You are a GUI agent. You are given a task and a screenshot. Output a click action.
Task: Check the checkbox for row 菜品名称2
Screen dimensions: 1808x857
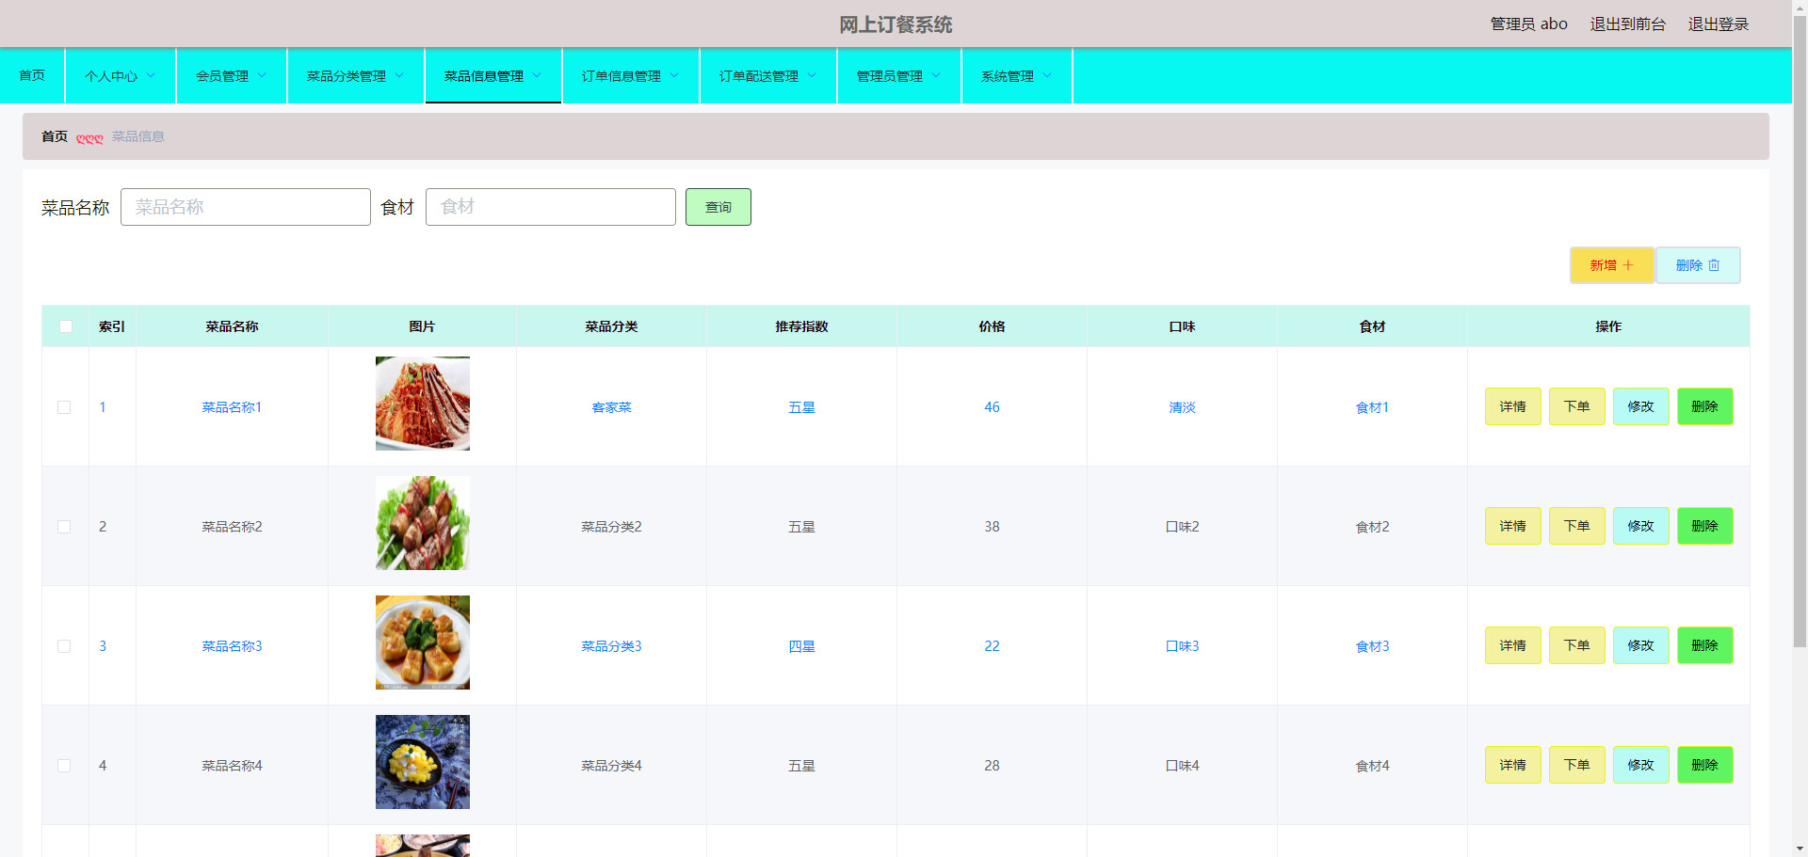(x=64, y=527)
